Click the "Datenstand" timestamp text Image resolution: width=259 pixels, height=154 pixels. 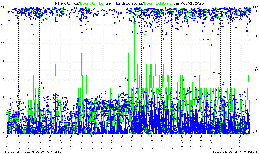pyautogui.click(x=235, y=152)
